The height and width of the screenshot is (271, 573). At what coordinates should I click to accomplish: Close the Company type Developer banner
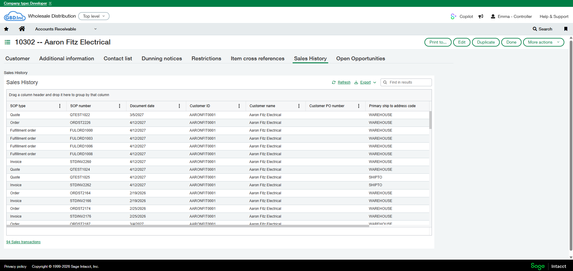50,3
